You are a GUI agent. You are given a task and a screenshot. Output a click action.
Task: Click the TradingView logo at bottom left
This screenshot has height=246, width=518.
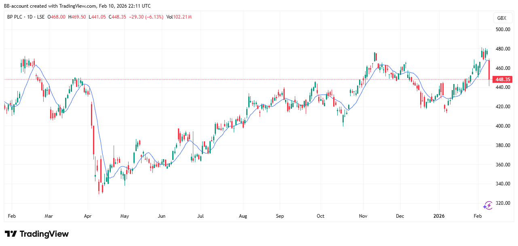pos(37,234)
